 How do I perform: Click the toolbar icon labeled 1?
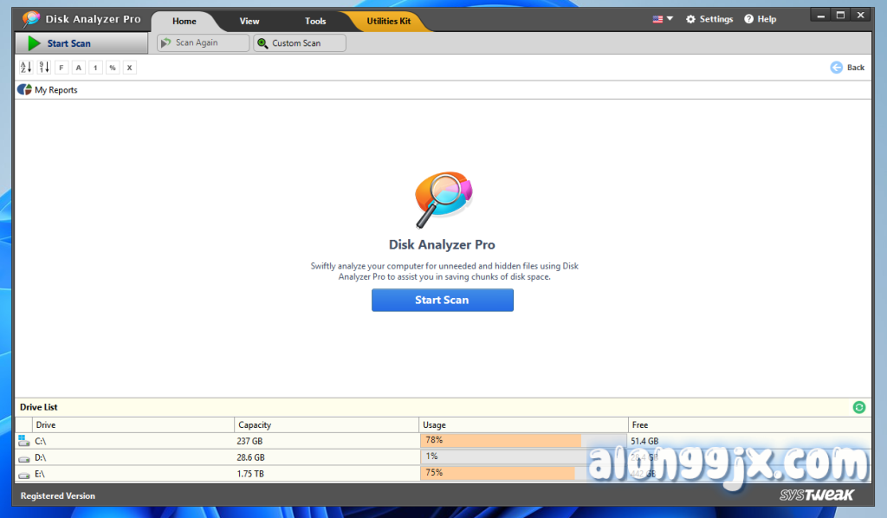95,68
